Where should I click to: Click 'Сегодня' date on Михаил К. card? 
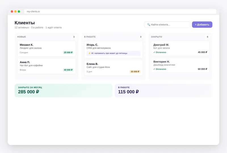(24, 53)
